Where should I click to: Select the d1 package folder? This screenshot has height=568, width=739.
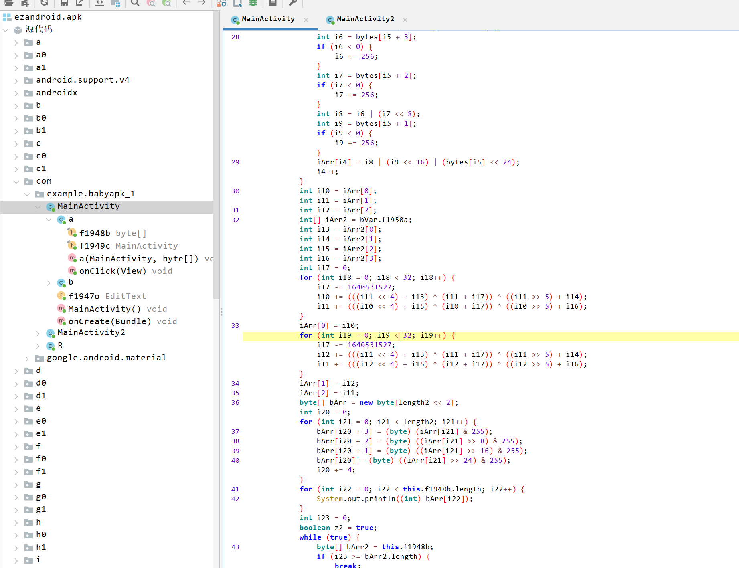click(x=41, y=396)
